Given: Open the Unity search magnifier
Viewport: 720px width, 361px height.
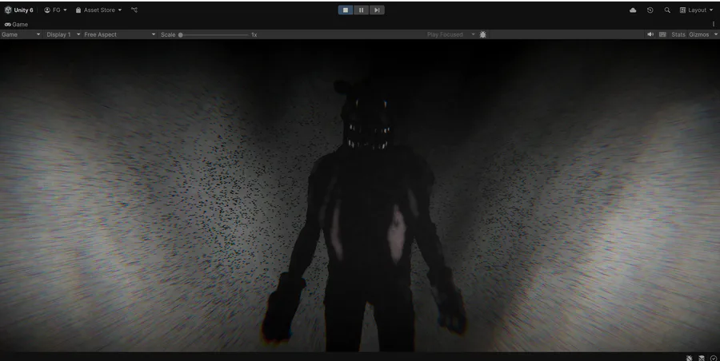Looking at the screenshot, I should coord(667,10).
